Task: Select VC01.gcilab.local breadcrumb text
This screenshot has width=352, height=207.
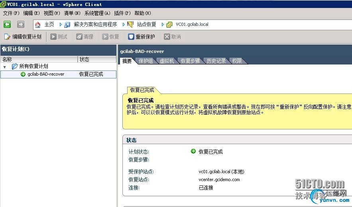Action: coord(192,24)
